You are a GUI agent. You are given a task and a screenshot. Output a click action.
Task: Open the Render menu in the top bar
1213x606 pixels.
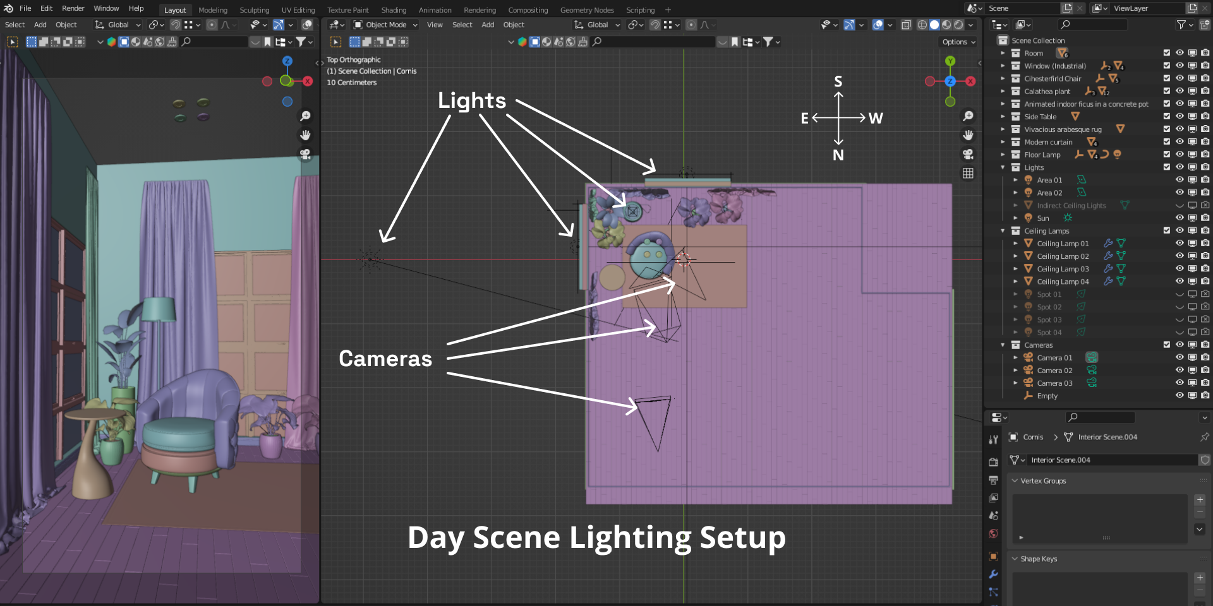pos(73,8)
